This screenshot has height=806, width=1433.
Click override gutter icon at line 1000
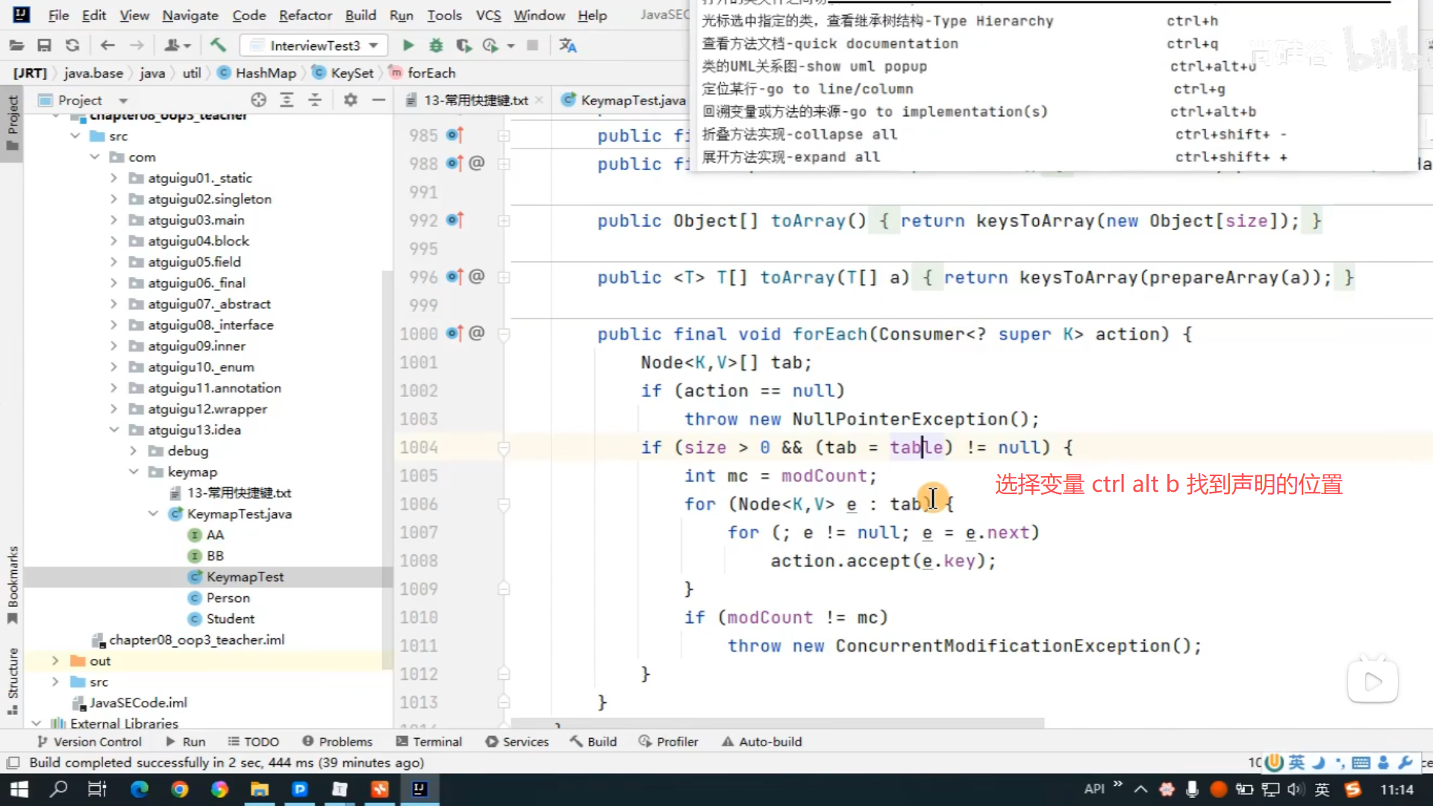point(455,334)
